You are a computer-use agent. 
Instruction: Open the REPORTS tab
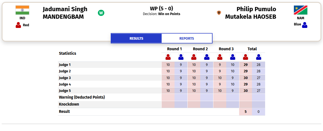pos(187,39)
